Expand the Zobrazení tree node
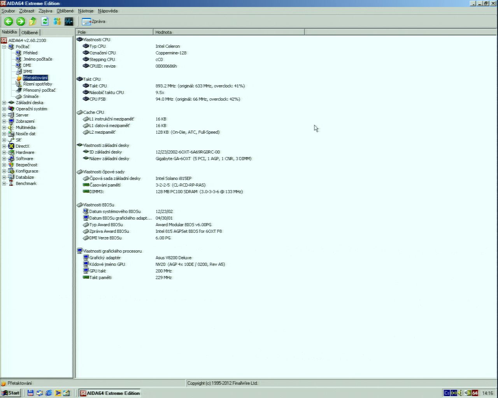Image resolution: width=498 pixels, height=398 pixels. [x=4, y=121]
